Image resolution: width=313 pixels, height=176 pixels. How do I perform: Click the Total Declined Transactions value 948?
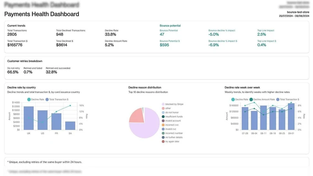click(60, 34)
